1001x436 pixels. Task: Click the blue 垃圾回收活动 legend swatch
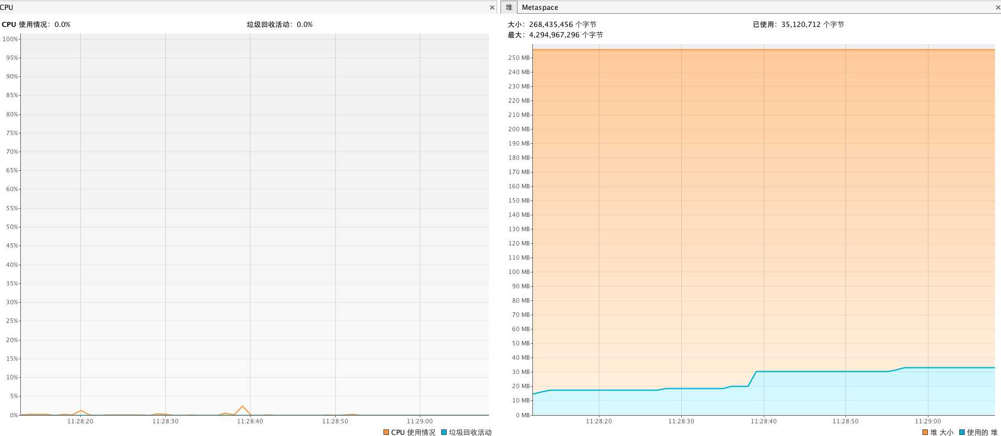coord(444,432)
